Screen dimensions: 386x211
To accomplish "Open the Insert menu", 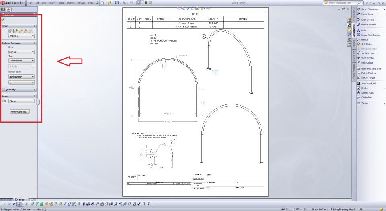I will [x=52, y=3].
